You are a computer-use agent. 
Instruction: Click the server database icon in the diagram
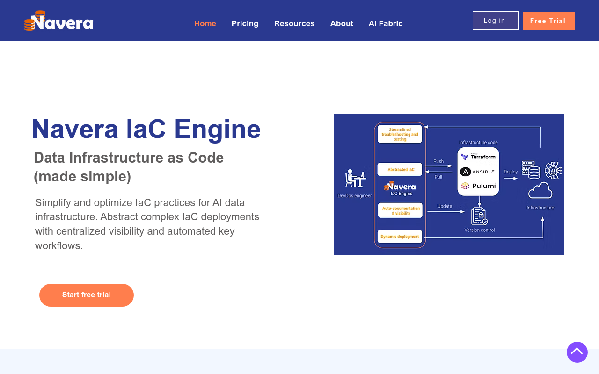[530, 170]
